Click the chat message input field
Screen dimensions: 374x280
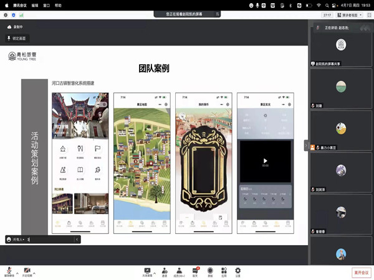point(50,239)
